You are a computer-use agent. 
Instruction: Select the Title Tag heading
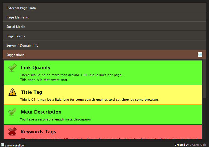(31, 92)
